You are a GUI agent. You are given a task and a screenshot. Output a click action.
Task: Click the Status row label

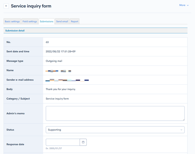point(10,130)
